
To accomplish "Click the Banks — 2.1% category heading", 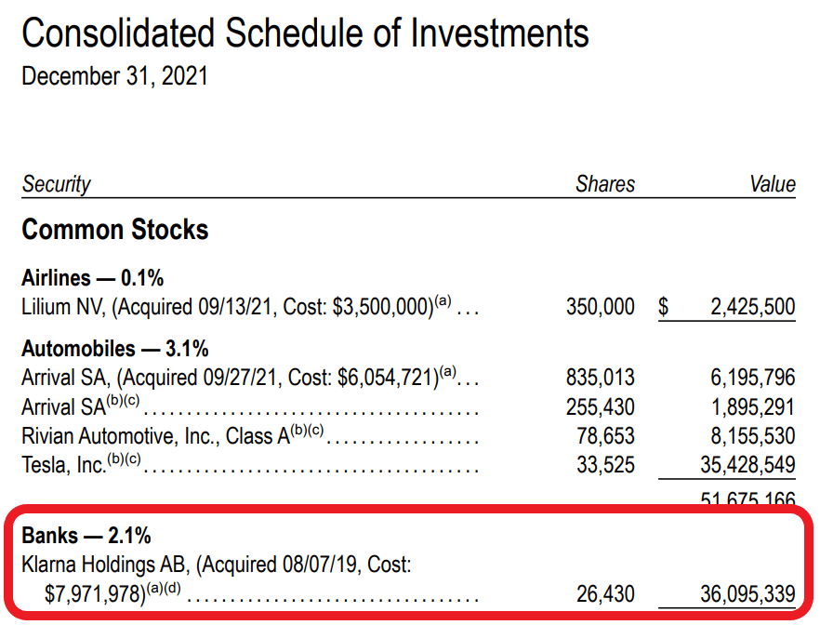I will coord(86,536).
